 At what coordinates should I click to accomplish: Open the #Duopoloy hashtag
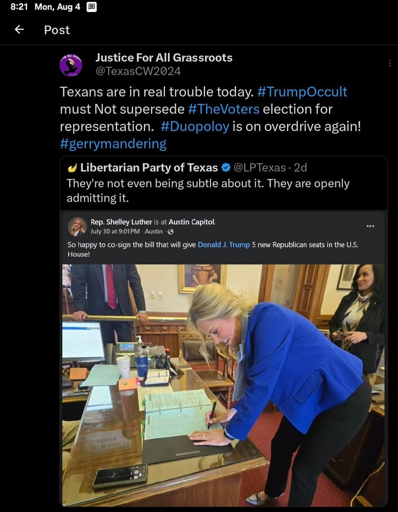click(x=195, y=127)
